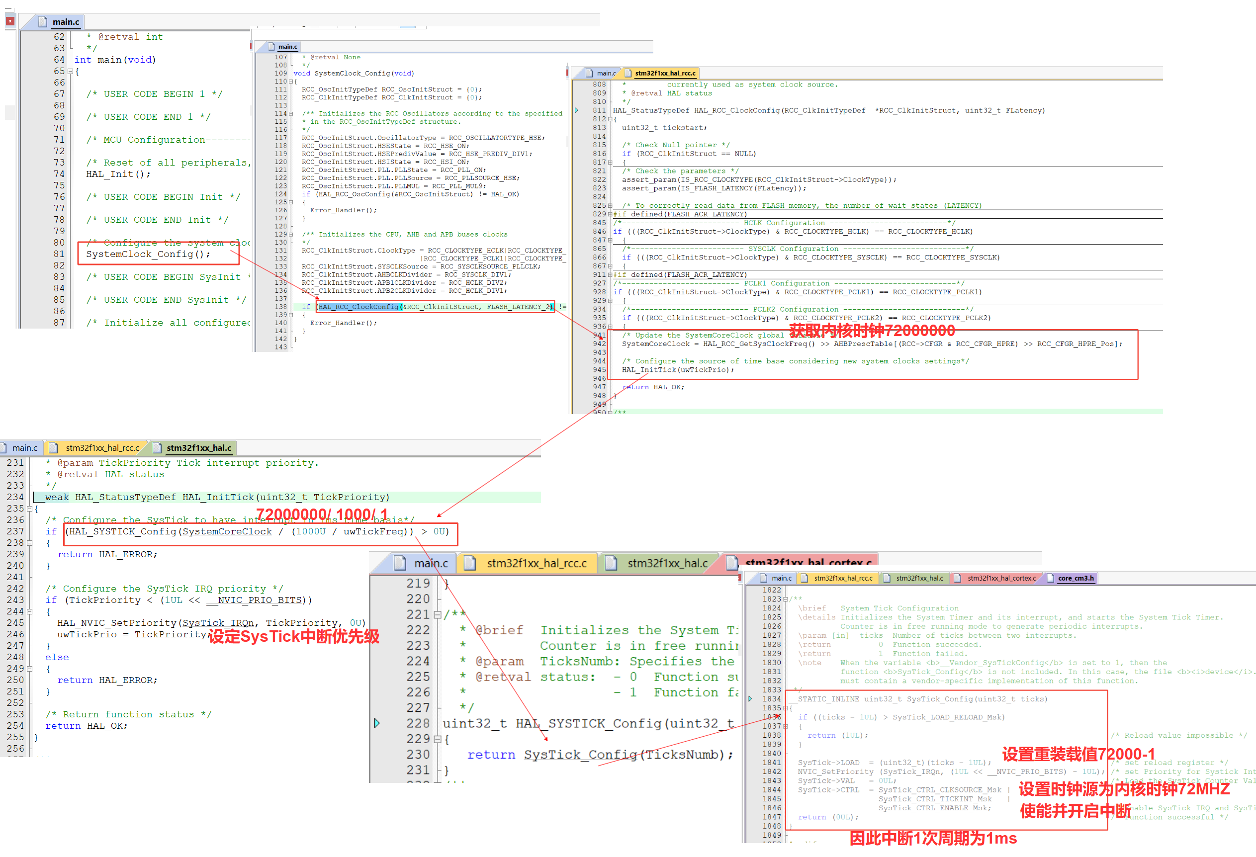1256x857 pixels.
Task: Click SysTick->LOAD assignment on line 1841
Action: click(x=895, y=763)
